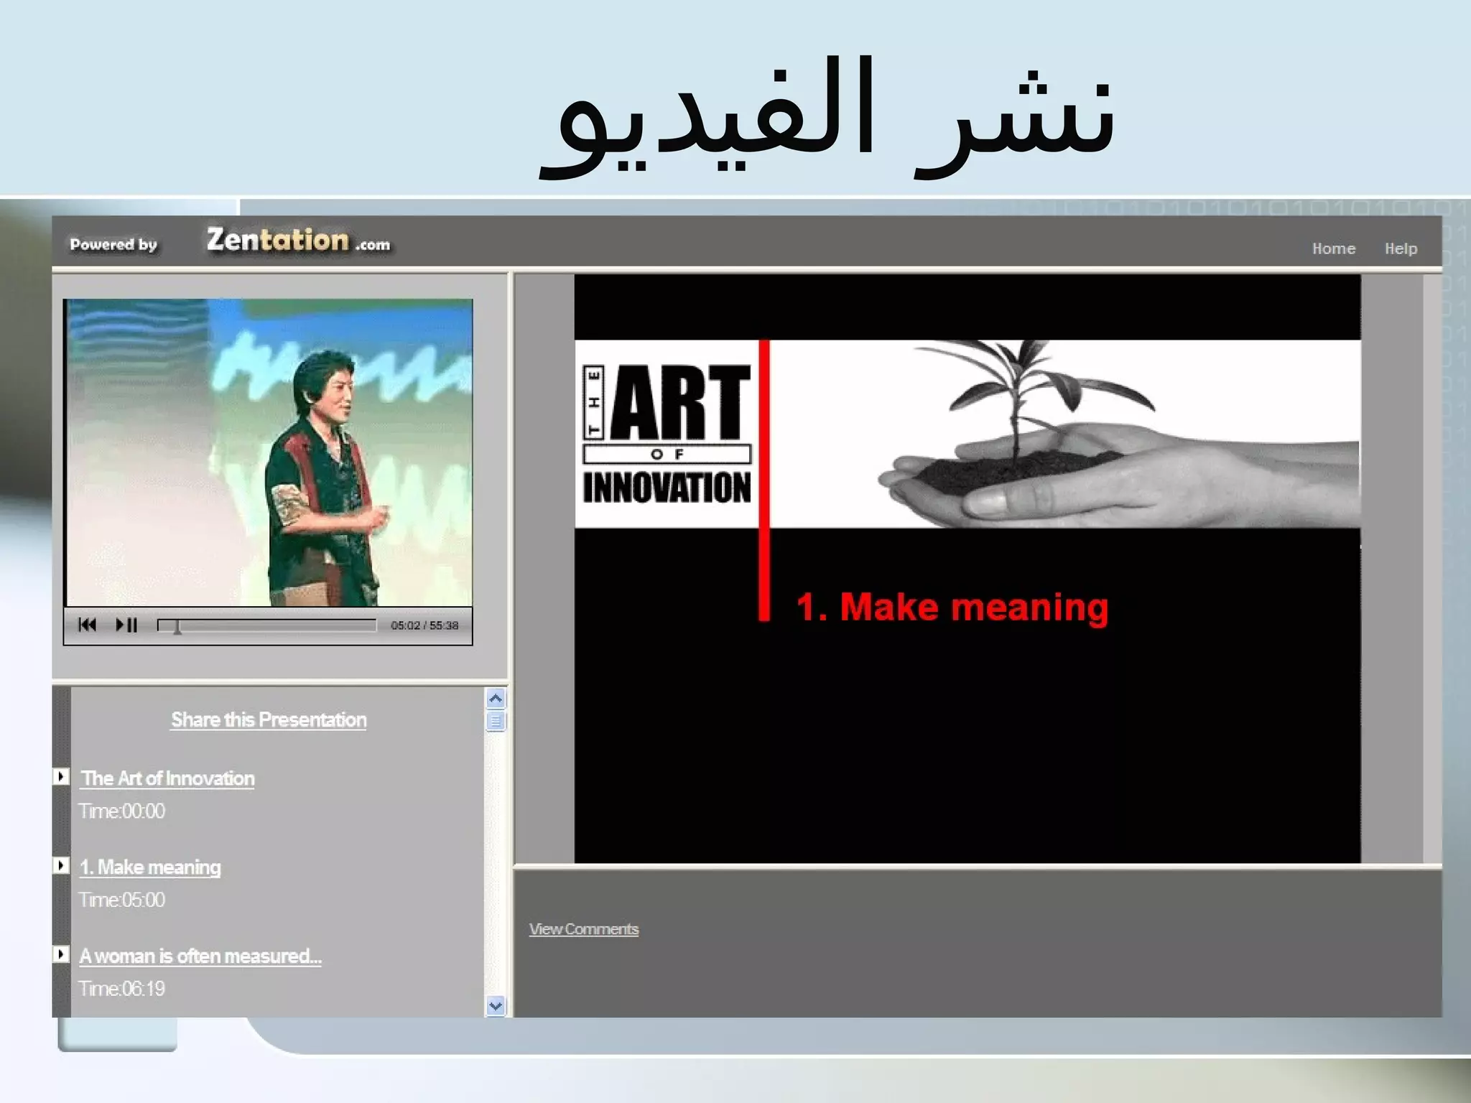Click the Art of Innovation slide image
This screenshot has width=1471, height=1103.
[967, 568]
